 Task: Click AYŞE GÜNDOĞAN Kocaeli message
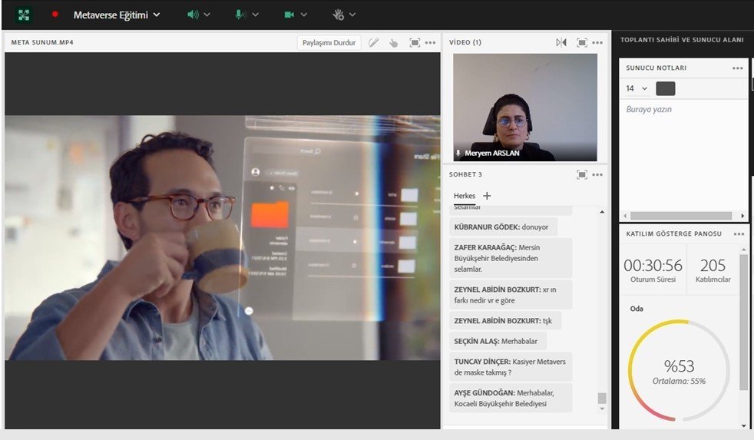coord(511,399)
